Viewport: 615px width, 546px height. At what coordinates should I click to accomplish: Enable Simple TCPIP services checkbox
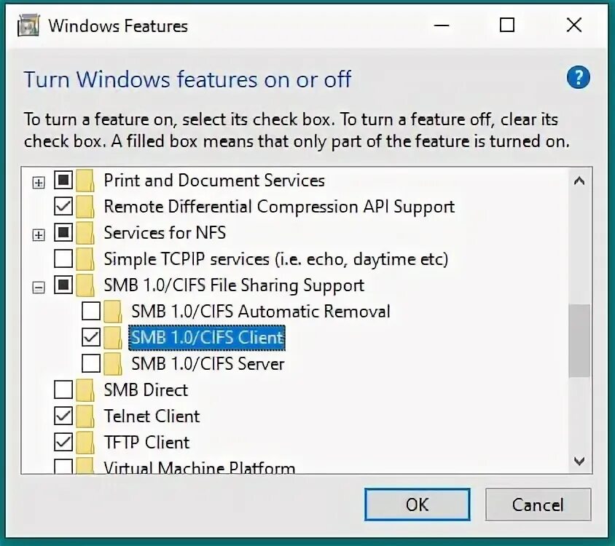pos(63,258)
